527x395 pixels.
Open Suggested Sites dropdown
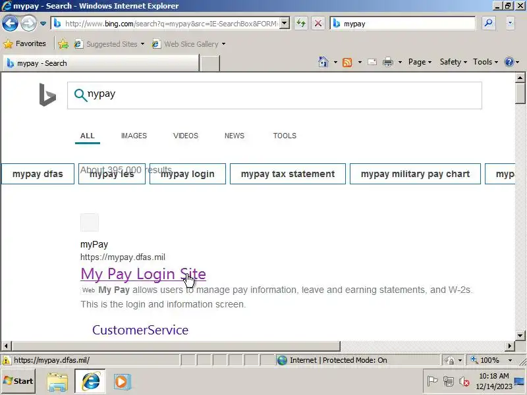pos(109,44)
